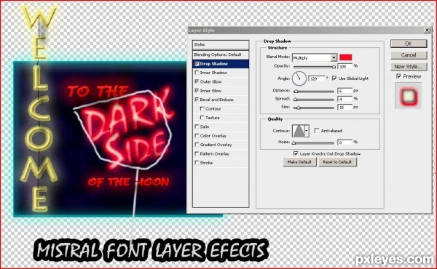
Task: Click the New Style... button
Action: [x=409, y=66]
